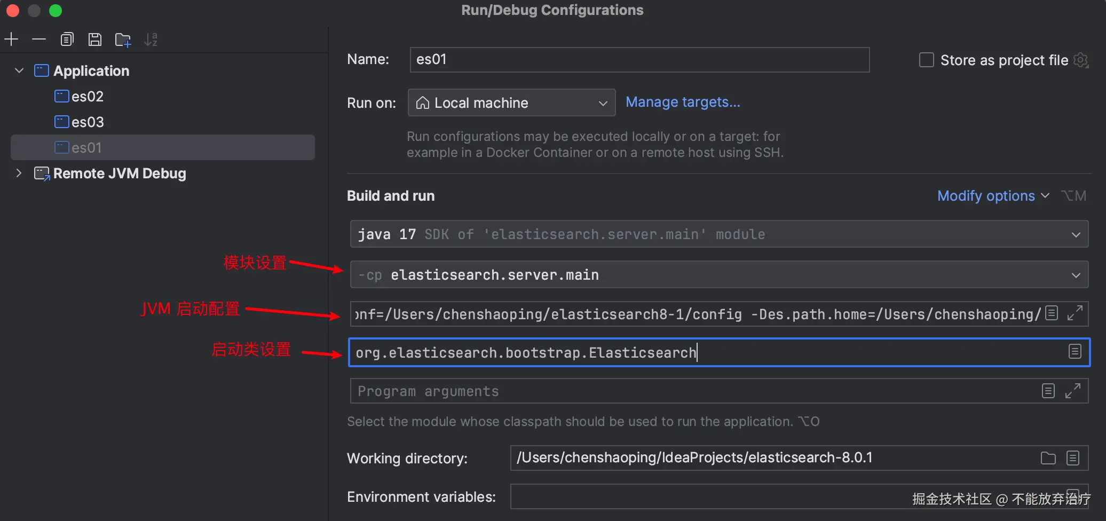Screen dimensions: 1106x521
Task: Expand the Program arguments field editor
Action: pyautogui.click(x=1073, y=391)
